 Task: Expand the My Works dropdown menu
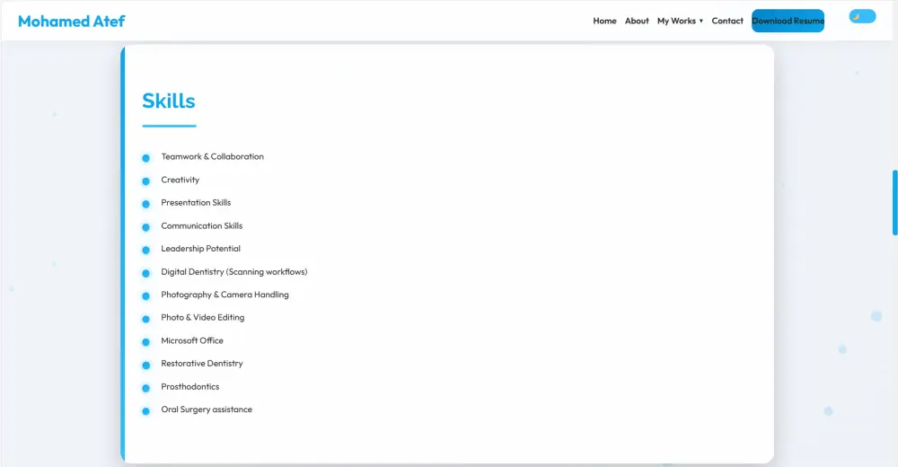tap(681, 21)
